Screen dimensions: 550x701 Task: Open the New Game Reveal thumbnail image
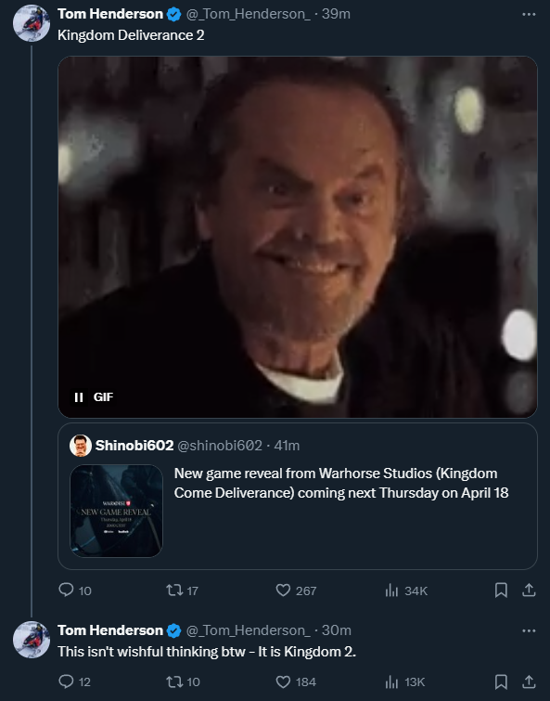pyautogui.click(x=117, y=511)
